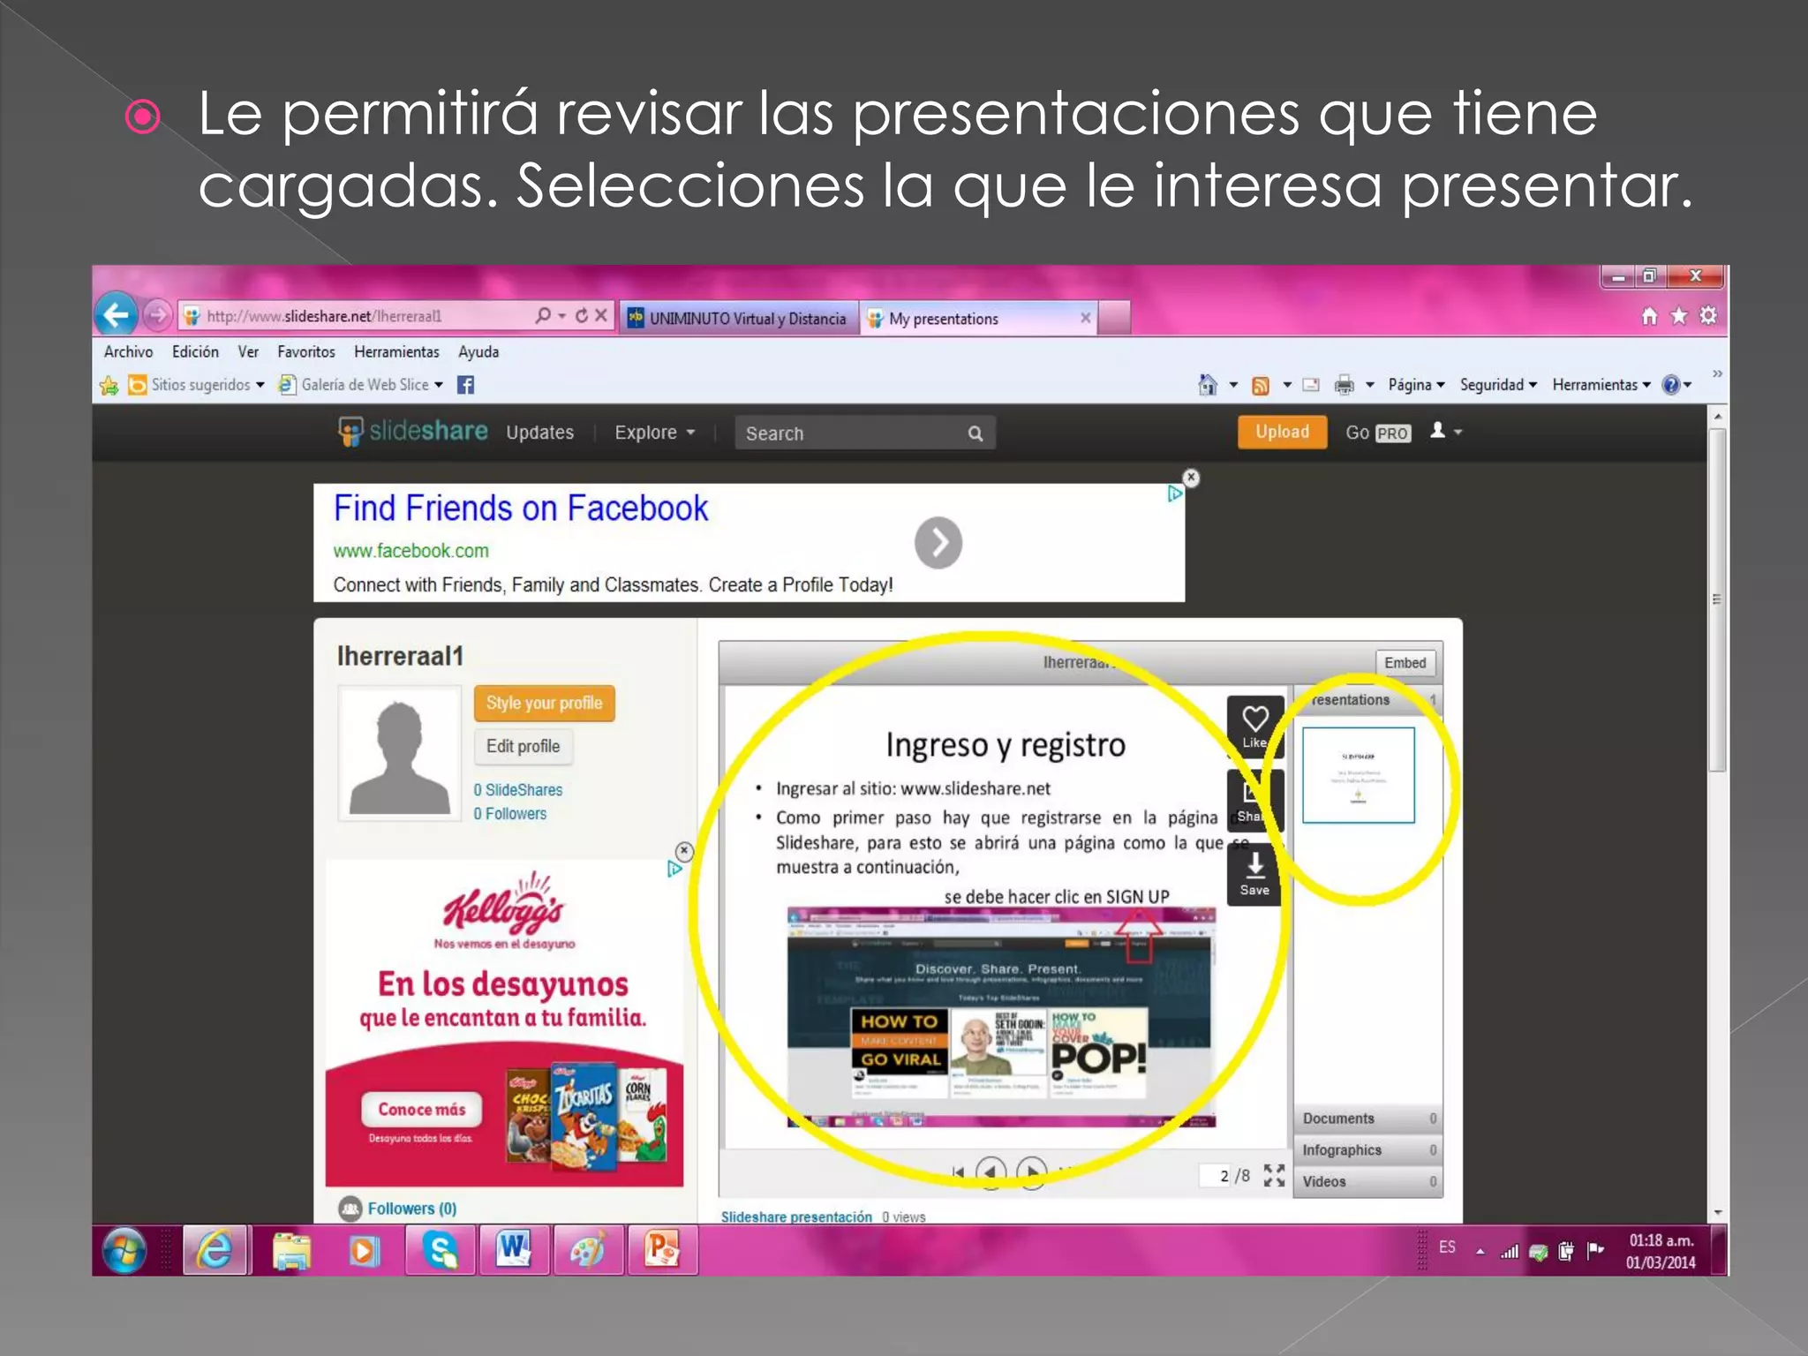Screen dimensions: 1808x1356
Task: Toggle fullscreen on the slide player
Action: tap(1274, 1175)
